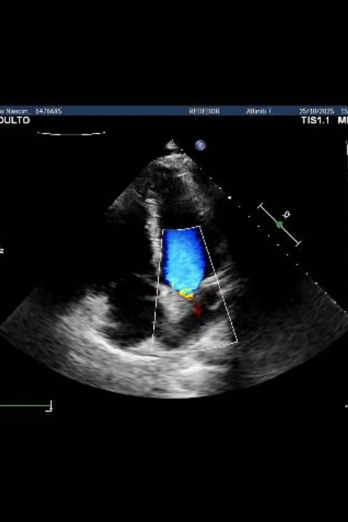Click the red regurgitant flow jet

[x=198, y=310]
